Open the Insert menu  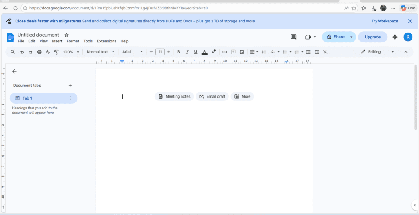tap(57, 41)
